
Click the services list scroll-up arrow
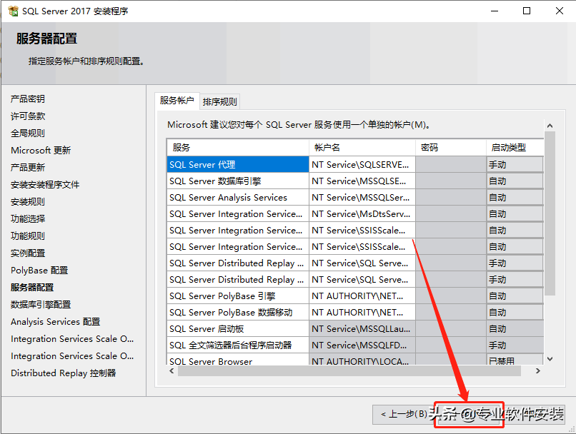pyautogui.click(x=550, y=125)
